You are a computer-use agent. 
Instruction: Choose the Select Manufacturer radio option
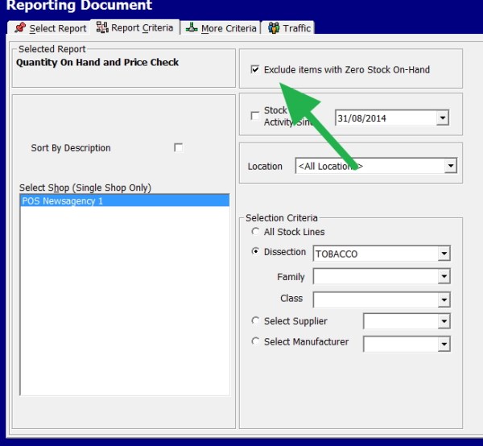[255, 341]
